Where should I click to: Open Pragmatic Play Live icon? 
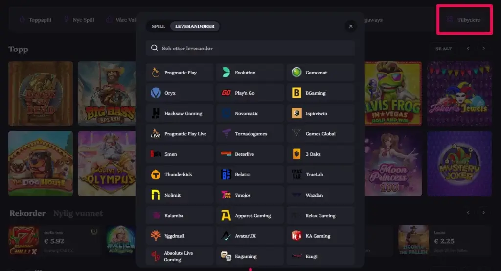[156, 134]
